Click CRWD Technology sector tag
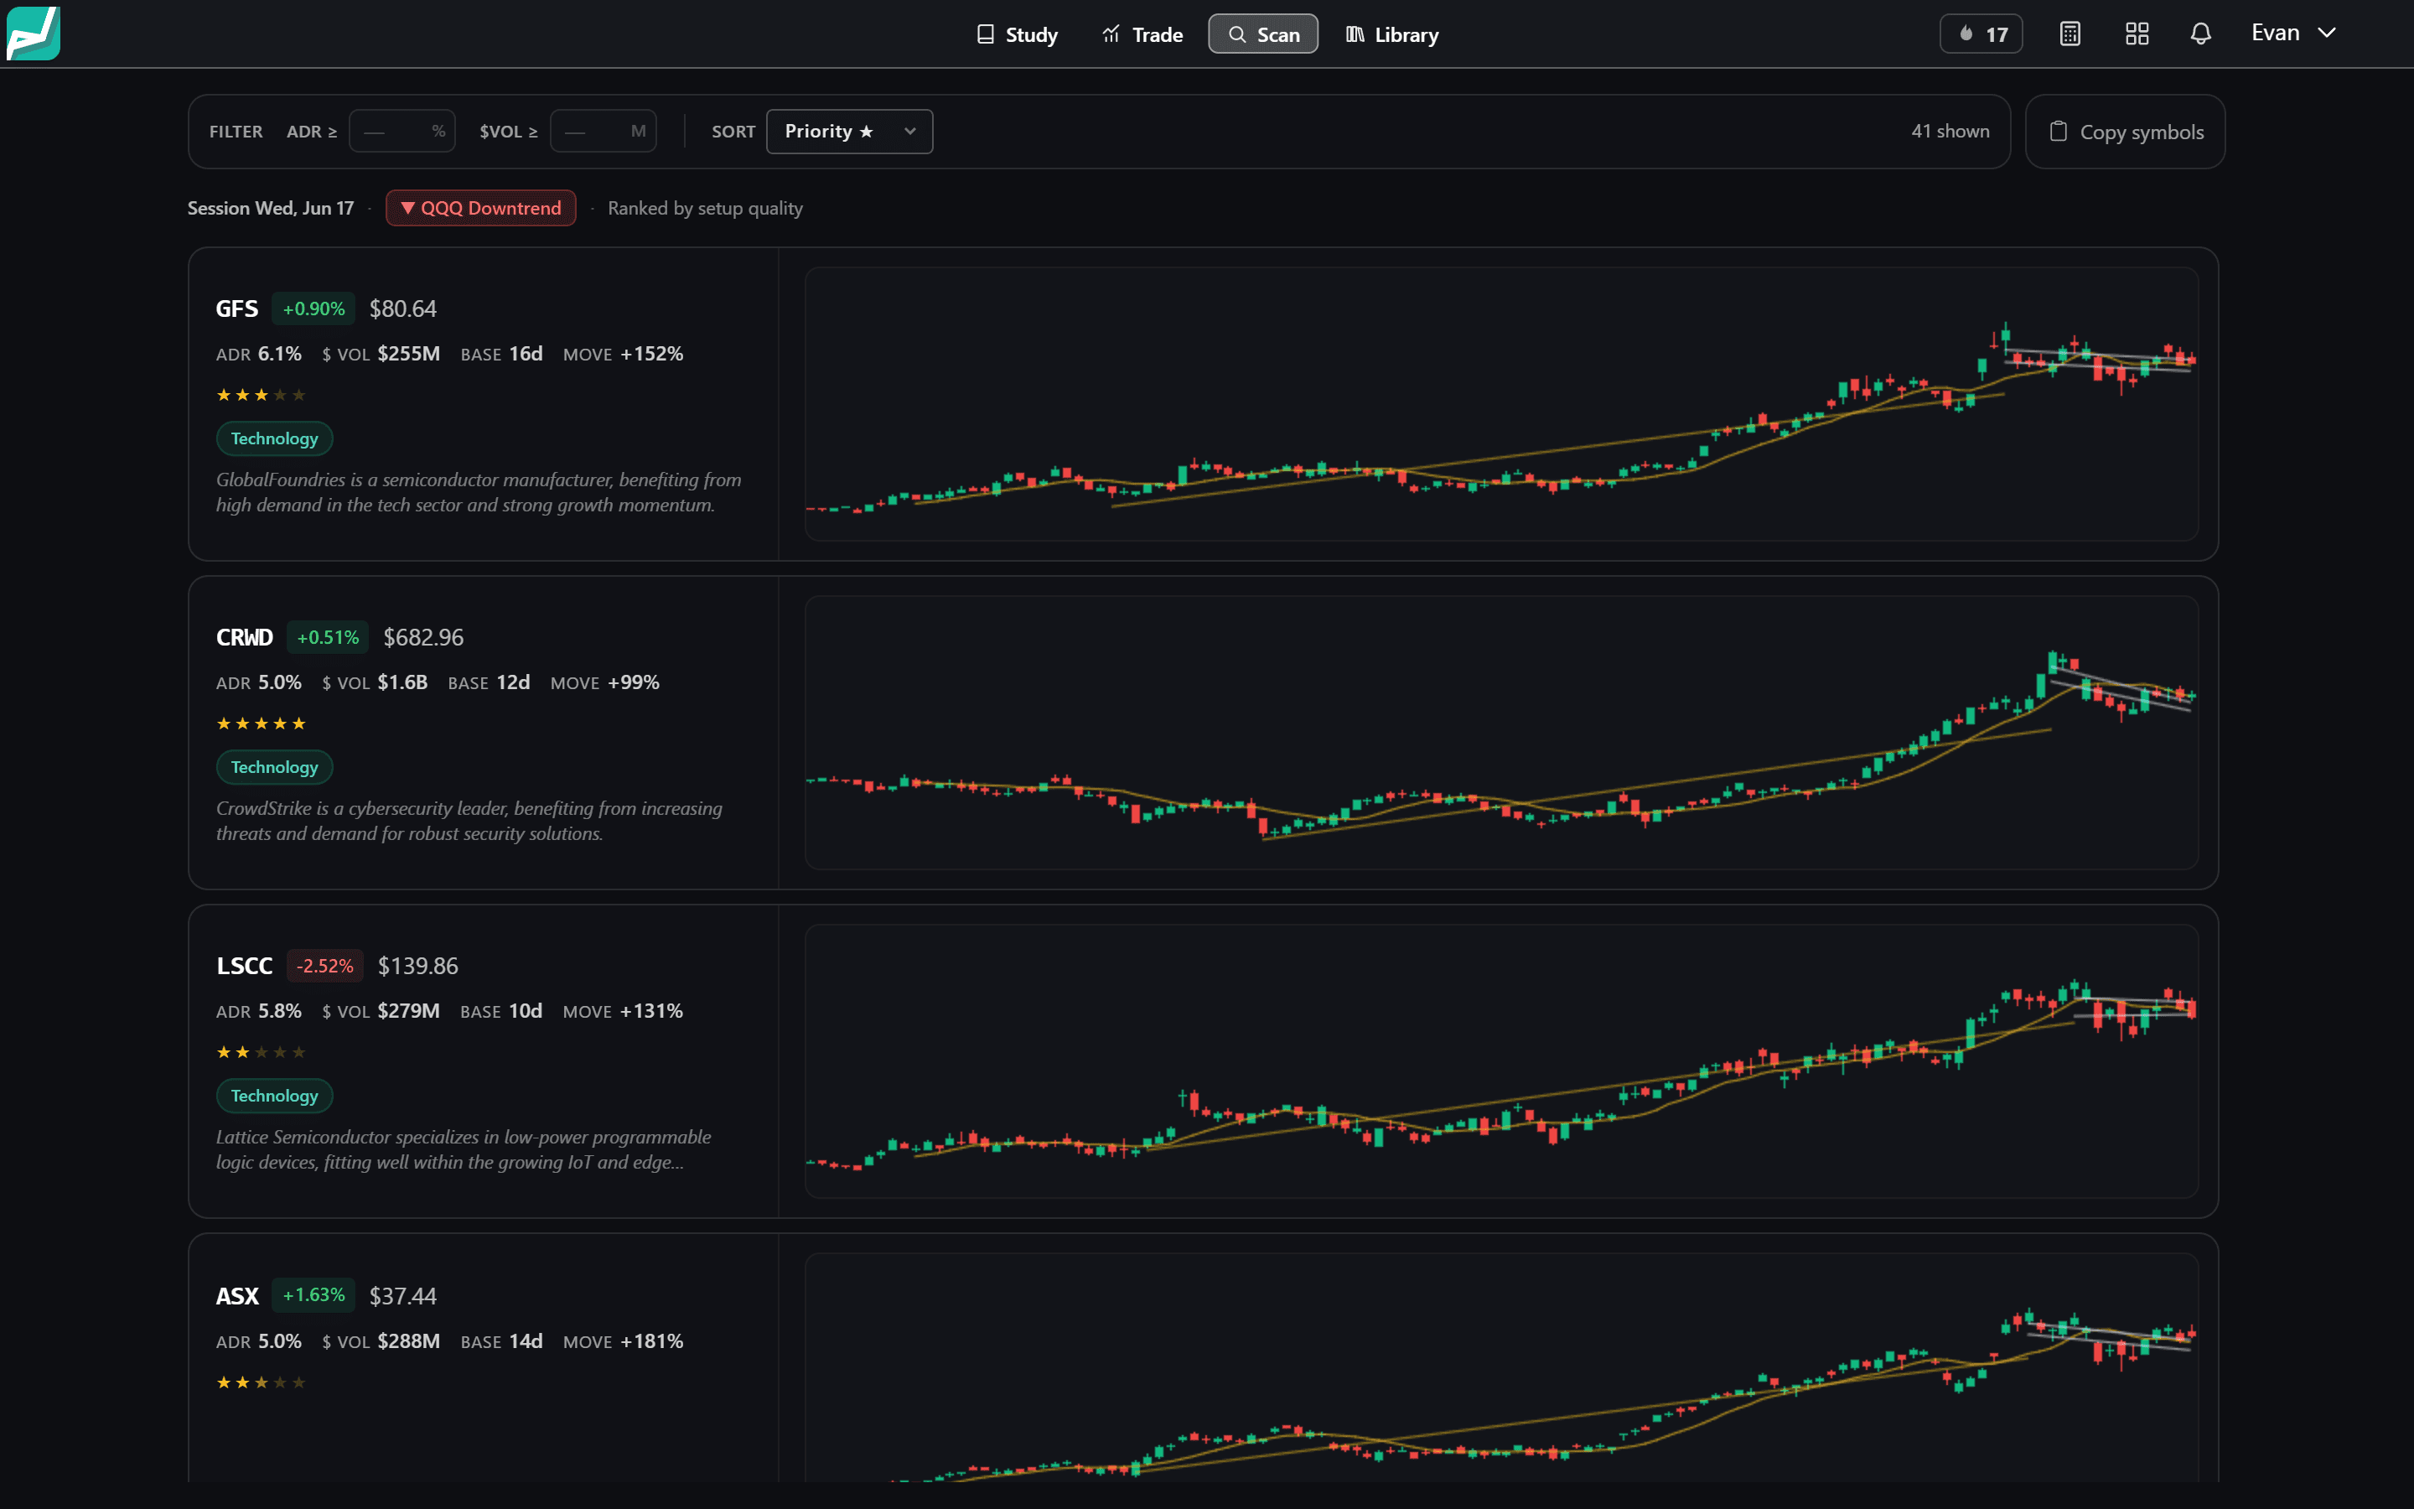Viewport: 2414px width, 1509px height. [274, 766]
